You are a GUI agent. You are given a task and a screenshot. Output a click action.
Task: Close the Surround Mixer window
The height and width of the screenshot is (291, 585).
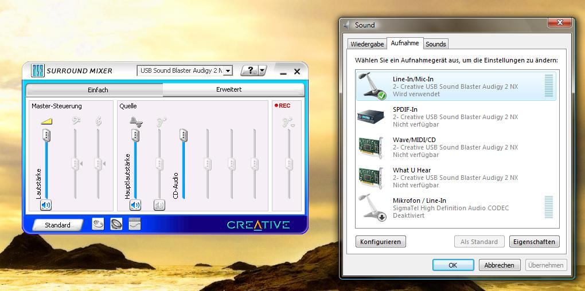(x=297, y=72)
